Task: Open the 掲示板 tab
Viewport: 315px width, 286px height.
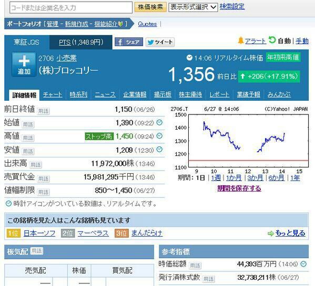Action: coord(162,94)
